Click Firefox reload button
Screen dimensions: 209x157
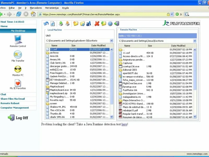(19, 14)
